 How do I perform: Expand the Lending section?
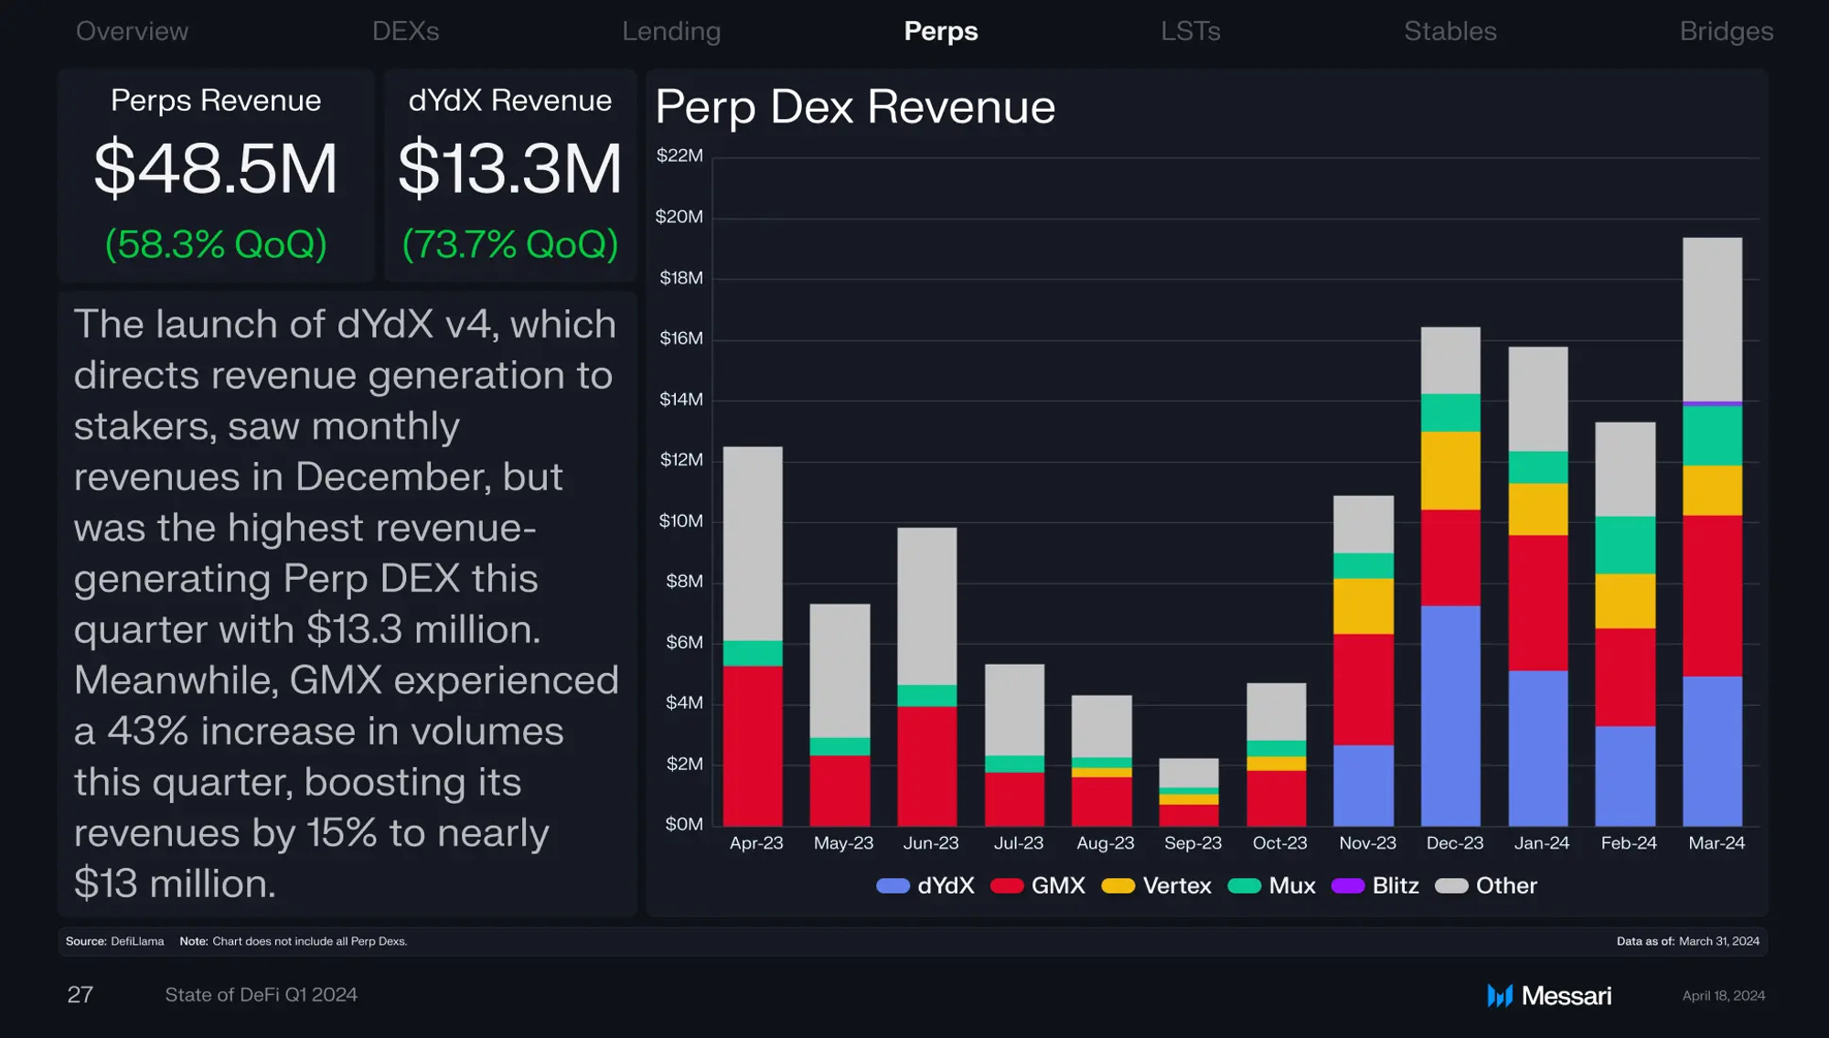pyautogui.click(x=672, y=30)
